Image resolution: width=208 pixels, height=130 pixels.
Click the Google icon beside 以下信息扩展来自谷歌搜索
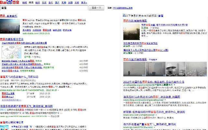(124, 15)
